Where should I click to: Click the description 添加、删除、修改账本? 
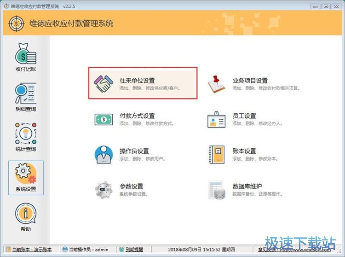[x=255, y=159]
